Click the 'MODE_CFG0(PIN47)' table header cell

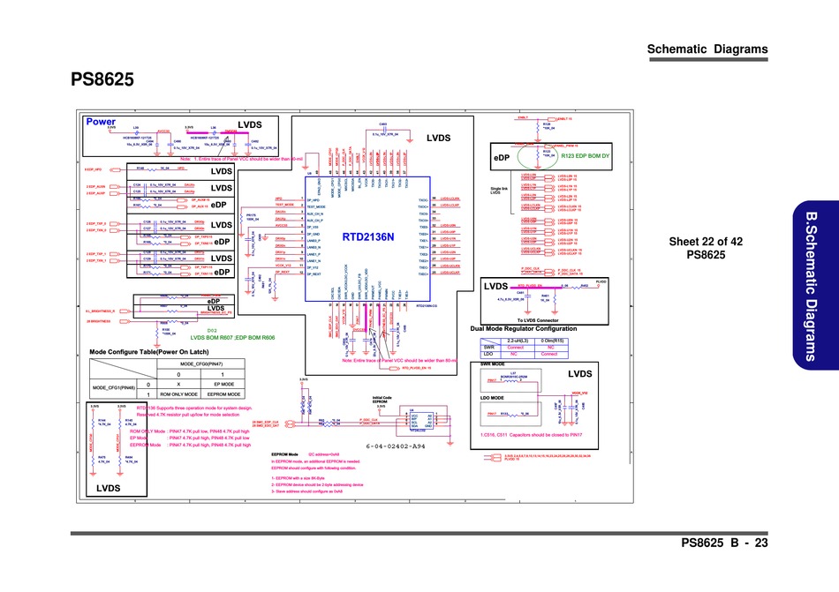(201, 363)
